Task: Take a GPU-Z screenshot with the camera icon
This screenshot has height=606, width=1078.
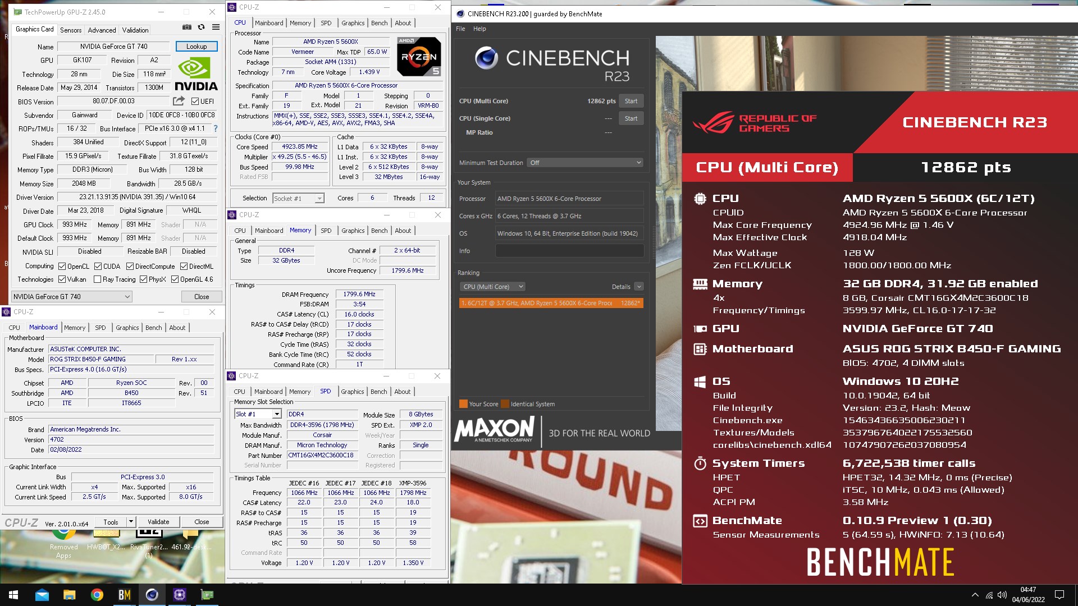Action: coord(187,27)
